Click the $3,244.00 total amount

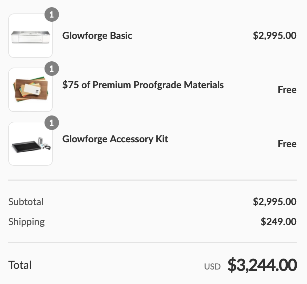coord(262,265)
